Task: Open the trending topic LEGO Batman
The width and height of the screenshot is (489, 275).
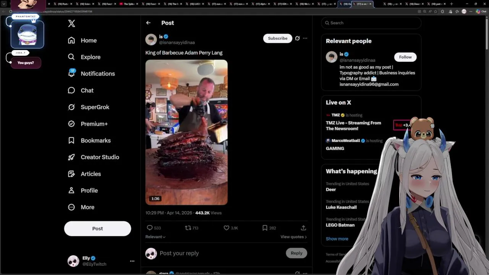Action: (x=340, y=225)
